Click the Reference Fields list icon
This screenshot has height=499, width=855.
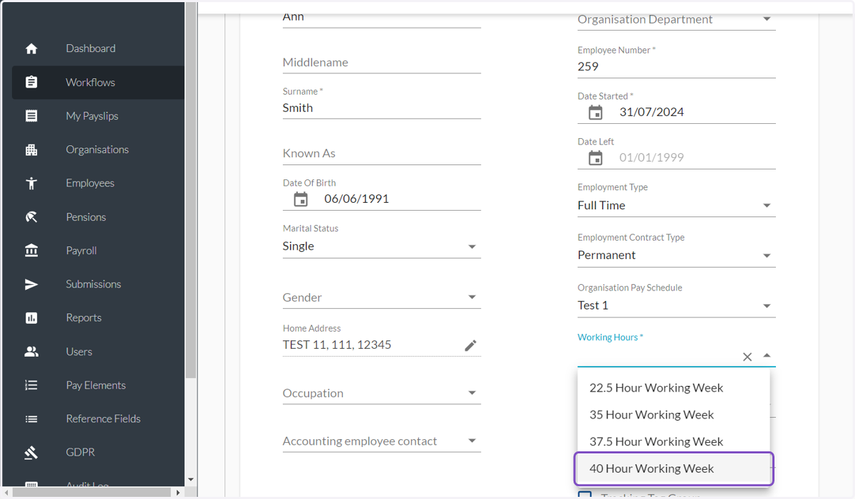tap(31, 419)
